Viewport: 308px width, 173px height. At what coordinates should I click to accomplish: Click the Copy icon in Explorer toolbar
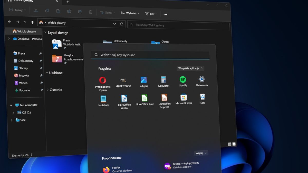click(47, 11)
